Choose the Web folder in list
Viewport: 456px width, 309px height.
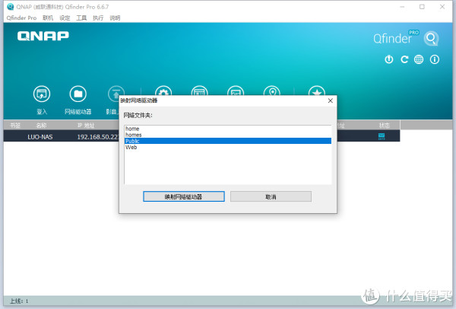coord(131,148)
